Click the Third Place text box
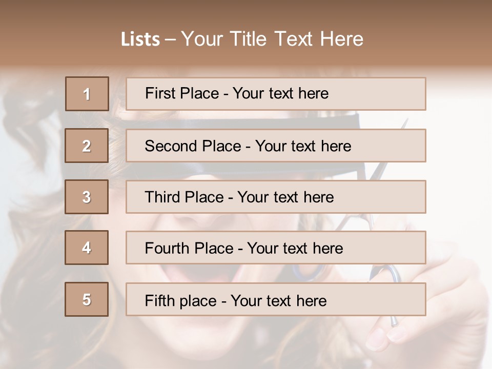The height and width of the screenshot is (369, 492). pos(276,197)
